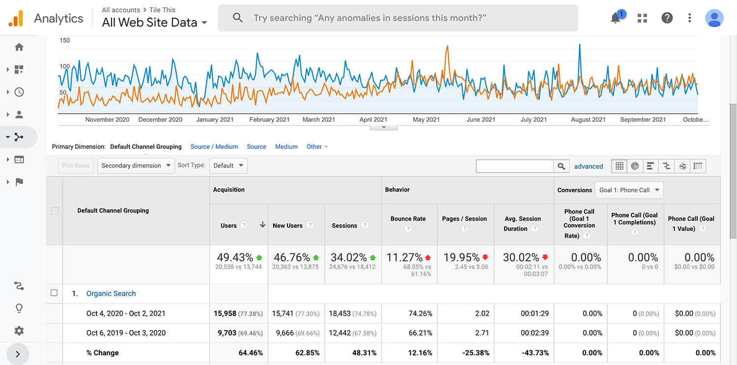
Task: Switch to the Term cloud view
Action: coord(682,166)
